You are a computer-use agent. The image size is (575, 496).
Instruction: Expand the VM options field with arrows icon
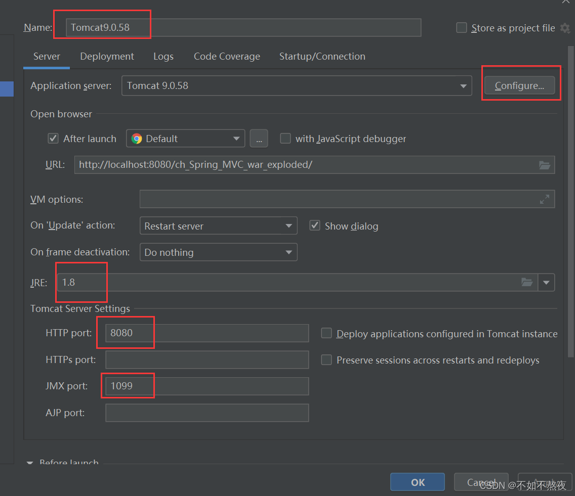click(x=545, y=199)
